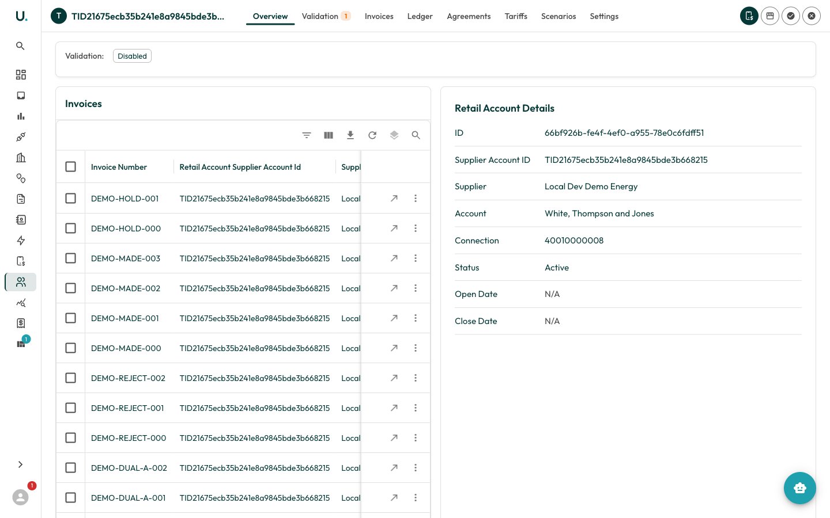Click the checkmark circle icon in header
Screen dimensions: 830x518
pos(791,16)
